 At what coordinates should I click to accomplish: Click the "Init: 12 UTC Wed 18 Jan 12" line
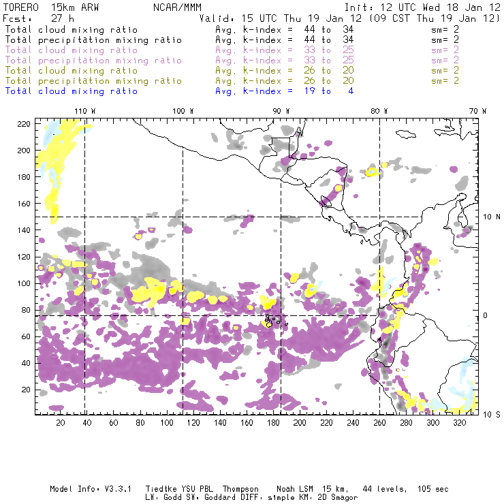tap(422, 7)
